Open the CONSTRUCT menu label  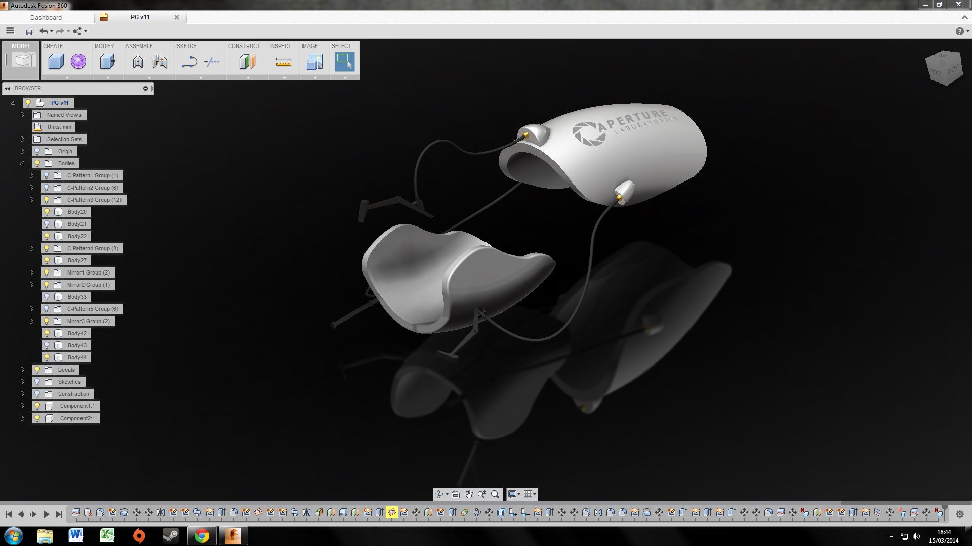(x=244, y=46)
